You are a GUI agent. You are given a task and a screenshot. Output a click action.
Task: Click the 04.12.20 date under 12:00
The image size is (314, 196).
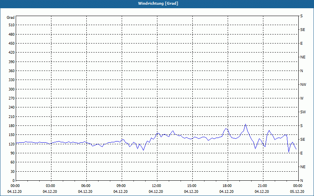(x=156, y=192)
